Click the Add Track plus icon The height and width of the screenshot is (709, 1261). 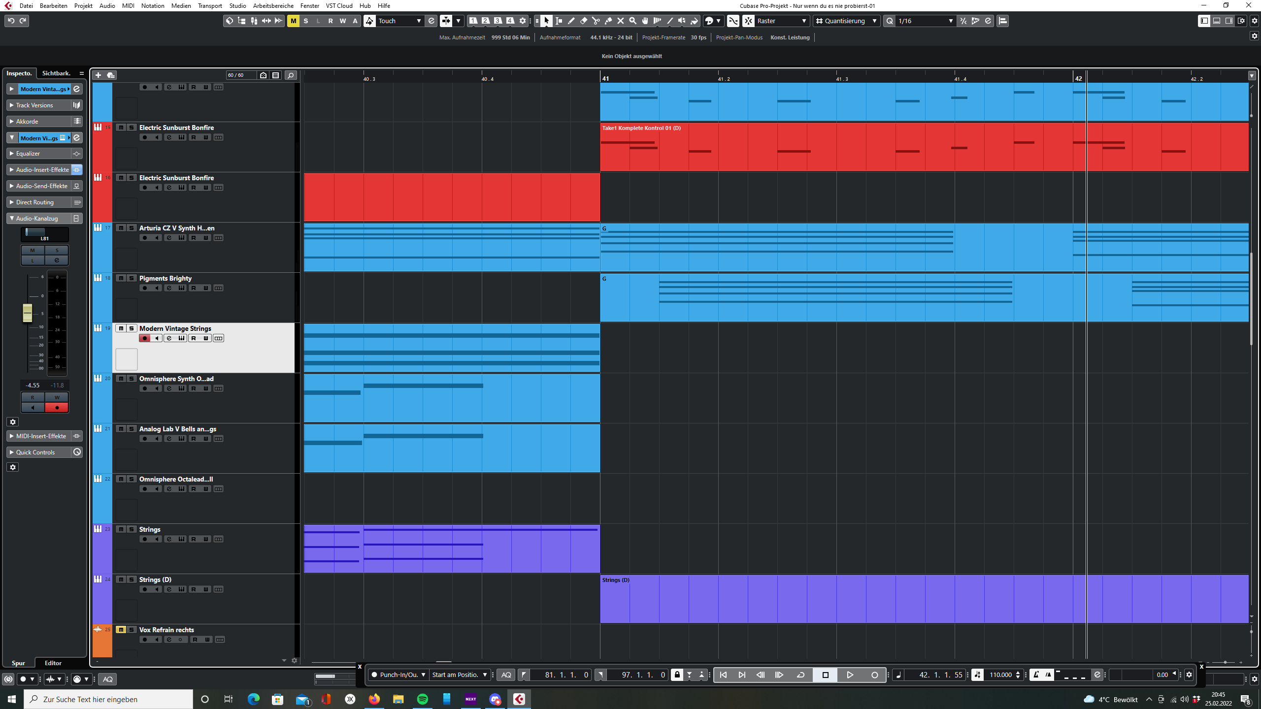point(98,75)
